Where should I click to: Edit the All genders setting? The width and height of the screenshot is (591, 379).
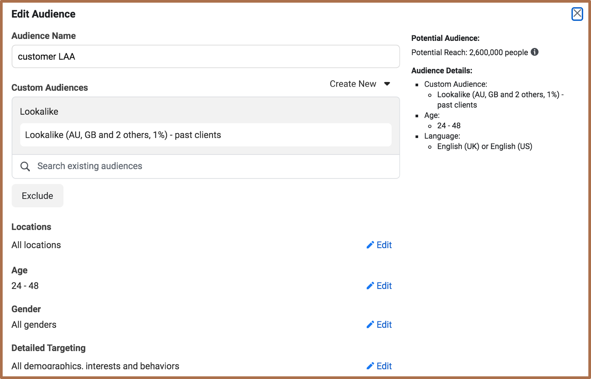point(384,325)
